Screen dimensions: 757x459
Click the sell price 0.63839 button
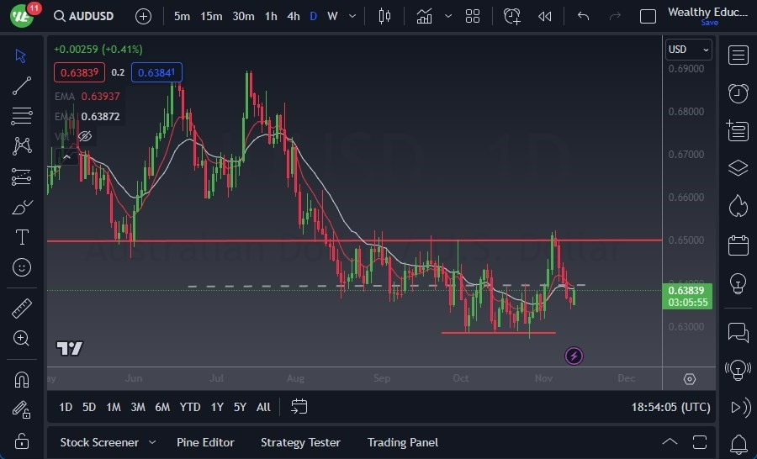coord(79,72)
